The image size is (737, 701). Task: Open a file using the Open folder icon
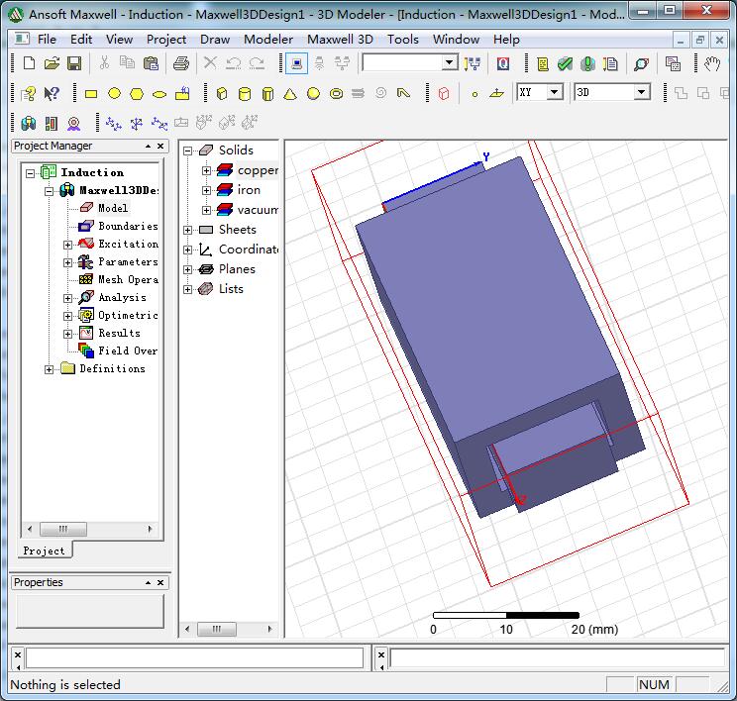coord(52,63)
